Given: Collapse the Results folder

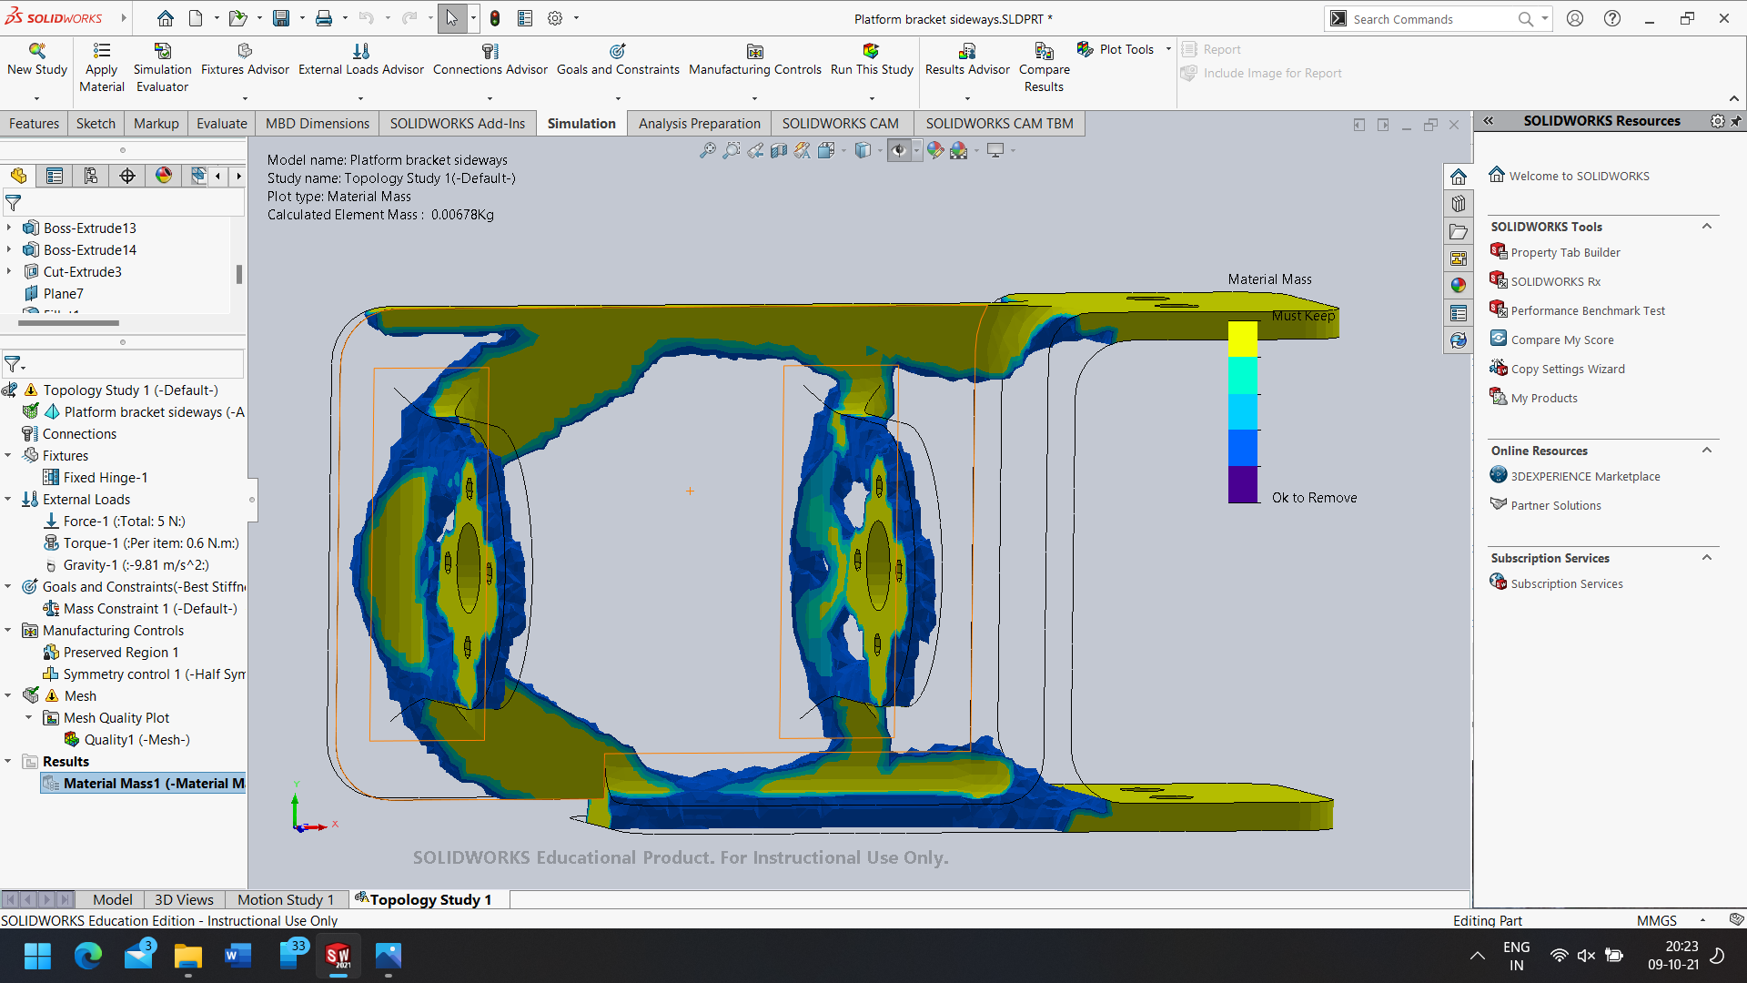Looking at the screenshot, I should [x=8, y=761].
